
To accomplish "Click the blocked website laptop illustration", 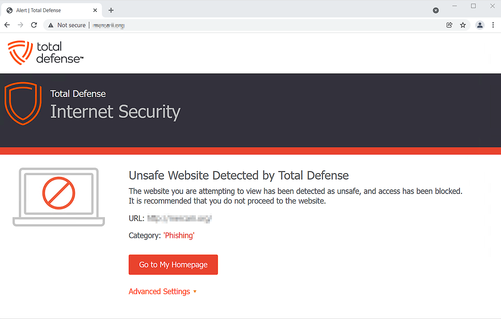I will [58, 196].
